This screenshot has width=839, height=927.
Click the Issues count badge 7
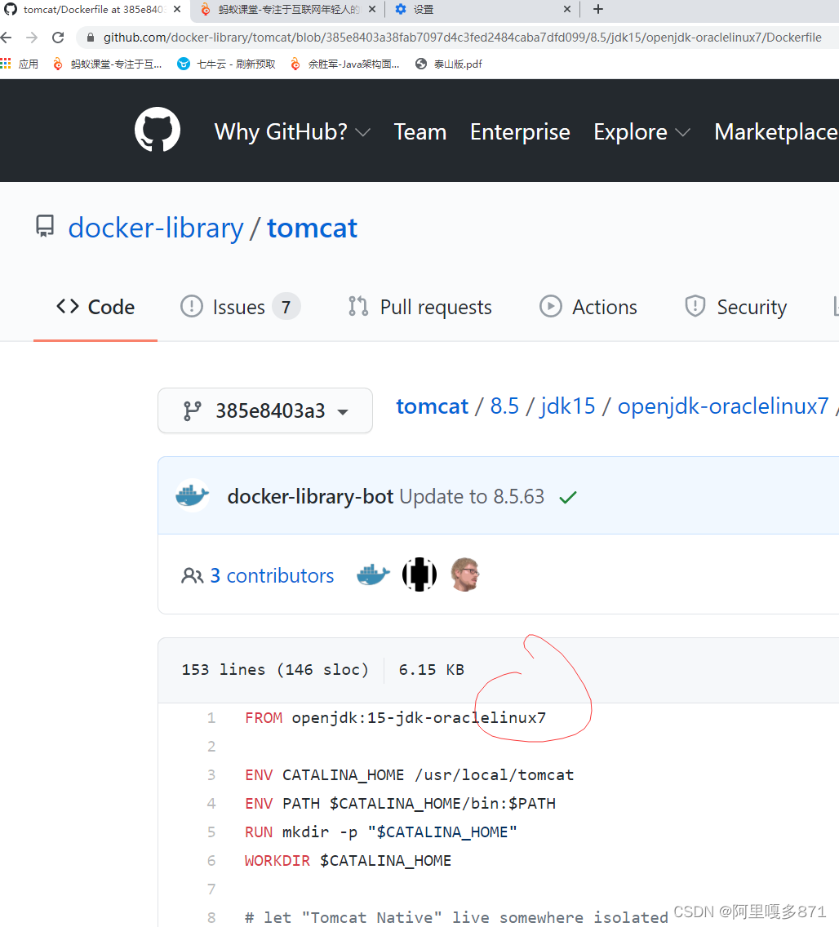[286, 307]
